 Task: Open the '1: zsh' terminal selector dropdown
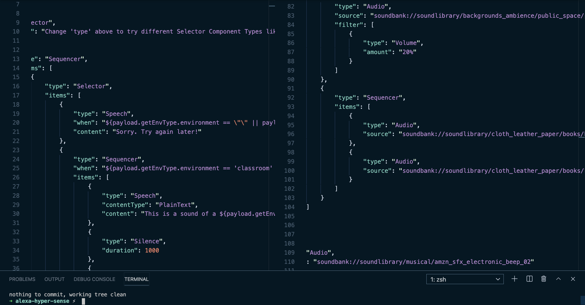pyautogui.click(x=465, y=279)
